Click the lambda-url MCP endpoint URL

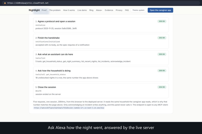click(69, 108)
